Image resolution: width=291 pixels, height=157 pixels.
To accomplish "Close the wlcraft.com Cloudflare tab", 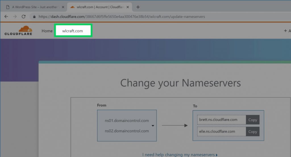I will coord(128,7).
